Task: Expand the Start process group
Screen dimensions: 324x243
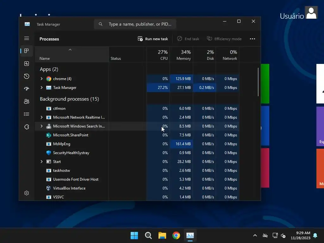Action: 41,162
